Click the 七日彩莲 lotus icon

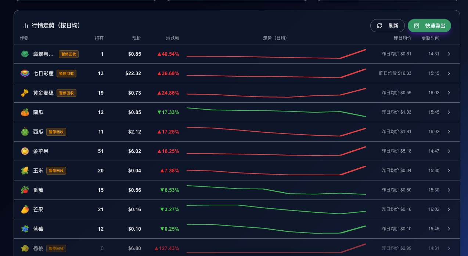(25, 73)
